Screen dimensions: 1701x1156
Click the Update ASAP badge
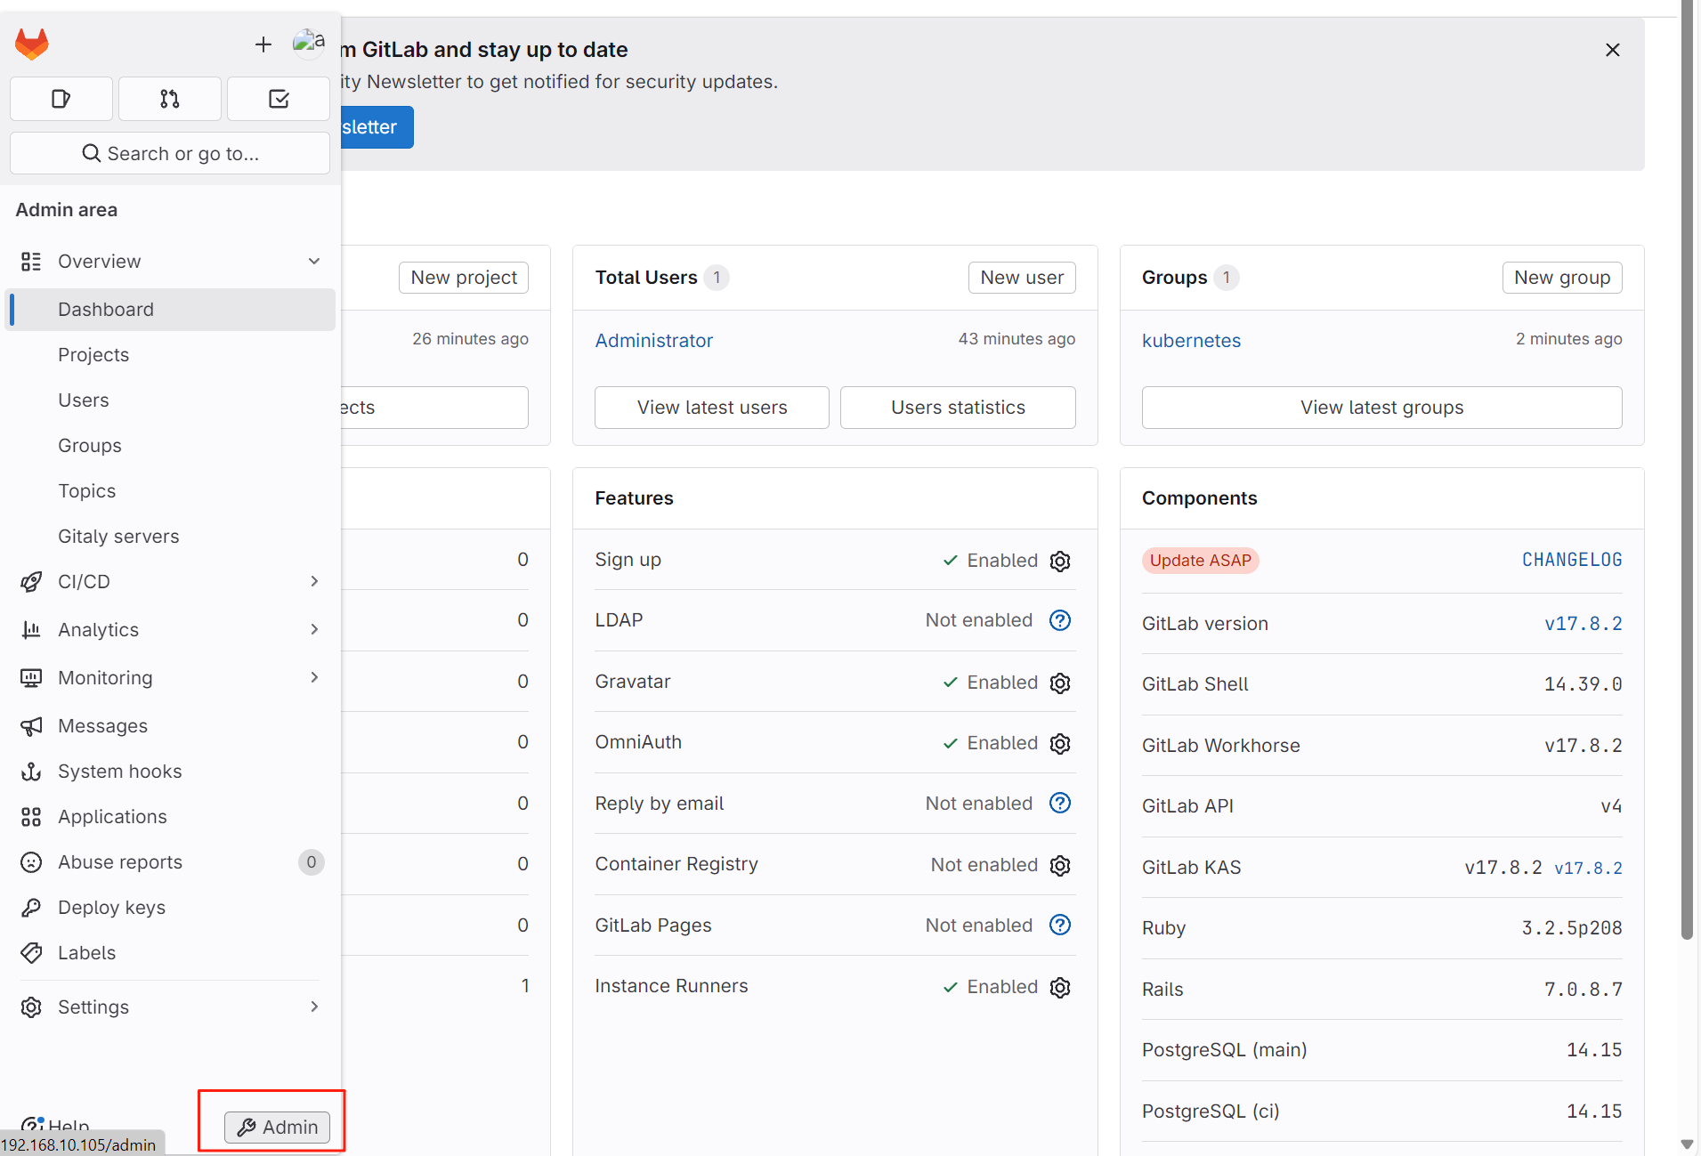(x=1200, y=561)
